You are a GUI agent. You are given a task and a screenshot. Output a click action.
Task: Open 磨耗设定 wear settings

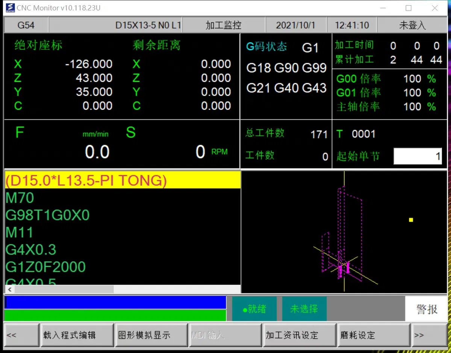coord(374,335)
